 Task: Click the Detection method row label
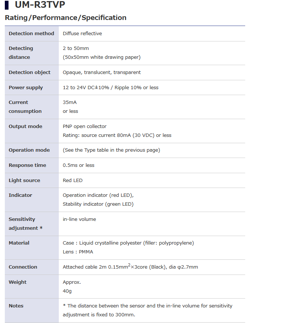(x=31, y=34)
